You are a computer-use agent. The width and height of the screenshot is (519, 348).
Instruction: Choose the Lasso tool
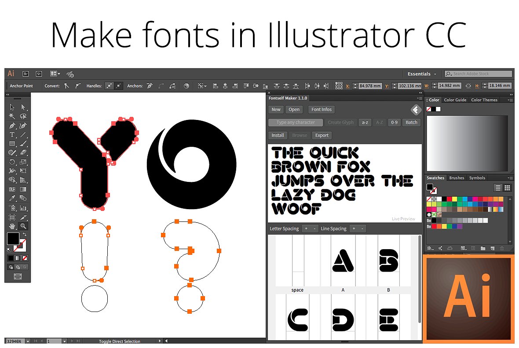coord(23,116)
